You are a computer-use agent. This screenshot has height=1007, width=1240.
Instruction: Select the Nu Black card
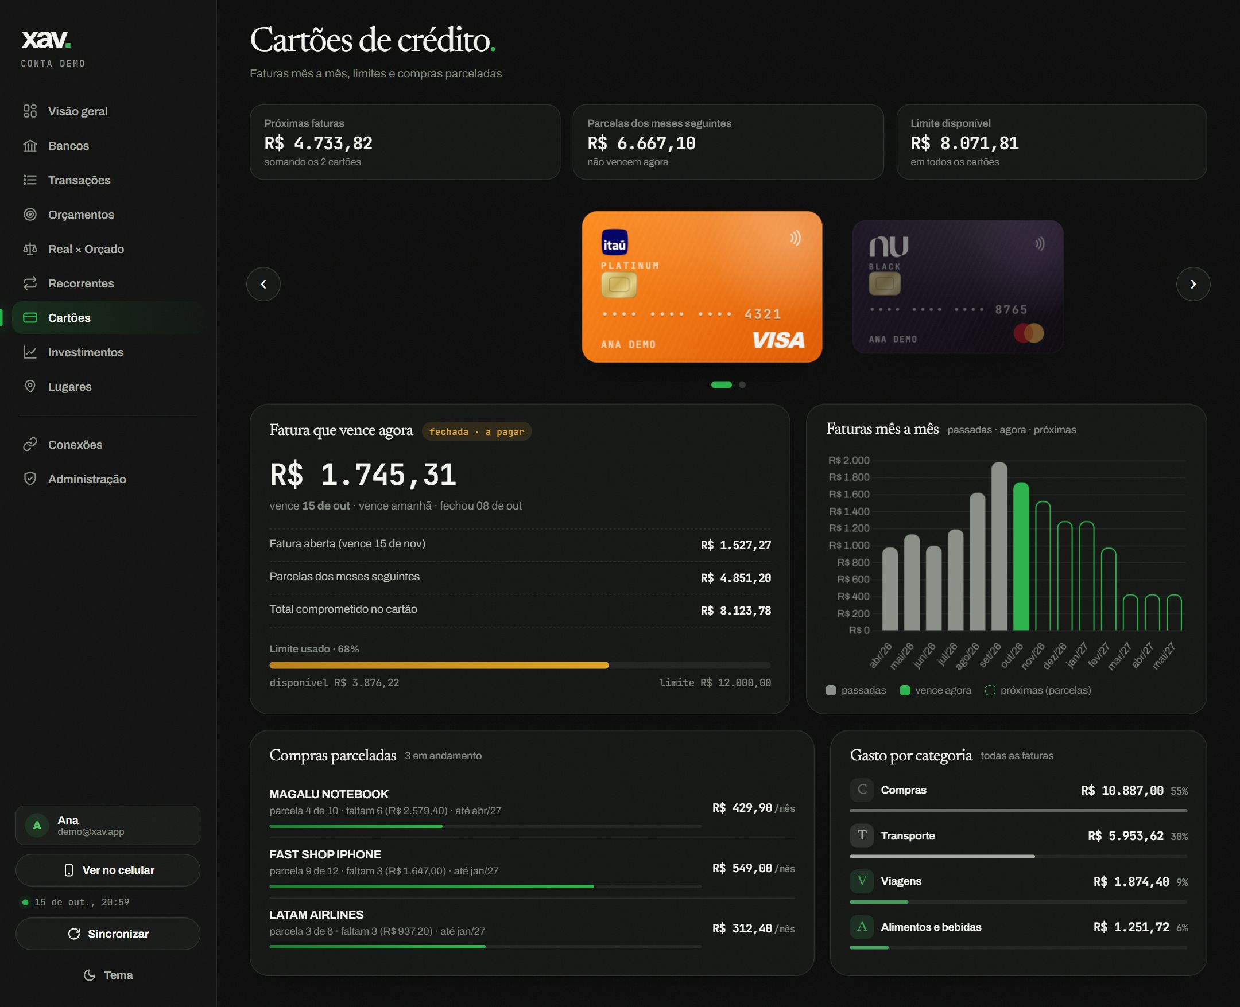pyautogui.click(x=958, y=286)
